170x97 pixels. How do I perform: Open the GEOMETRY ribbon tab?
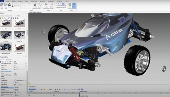42,1
